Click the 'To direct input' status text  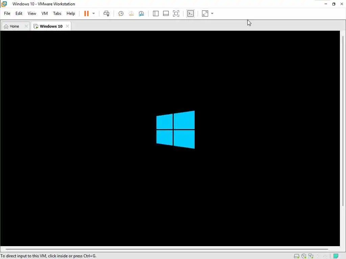[48, 256]
